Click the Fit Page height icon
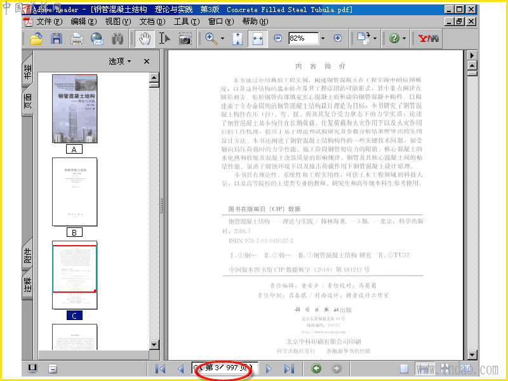This screenshot has width=508, height=381. 237,39
